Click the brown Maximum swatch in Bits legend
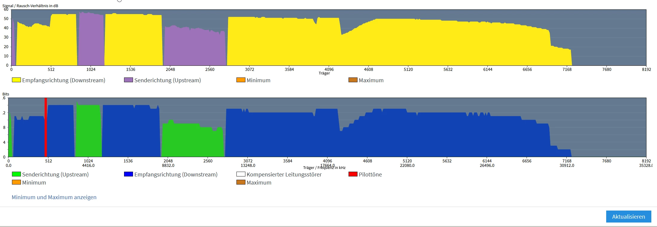This screenshot has height=227, width=657. pyautogui.click(x=241, y=182)
